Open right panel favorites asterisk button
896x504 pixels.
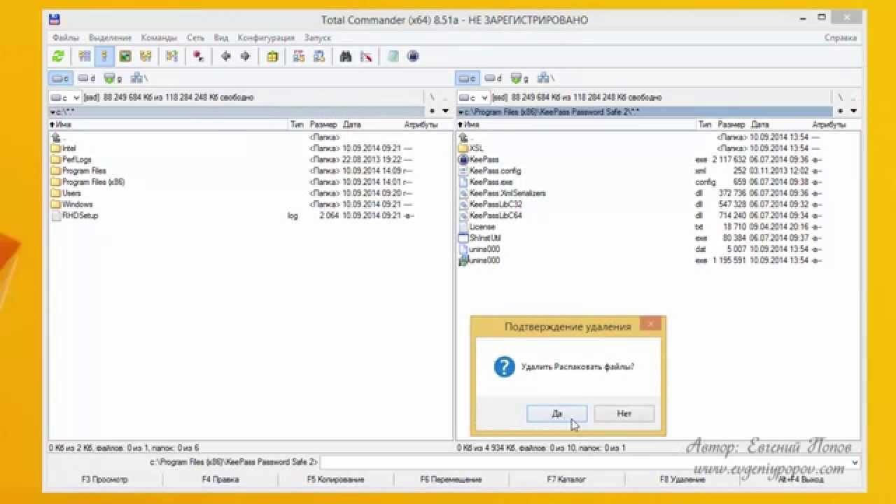[840, 111]
